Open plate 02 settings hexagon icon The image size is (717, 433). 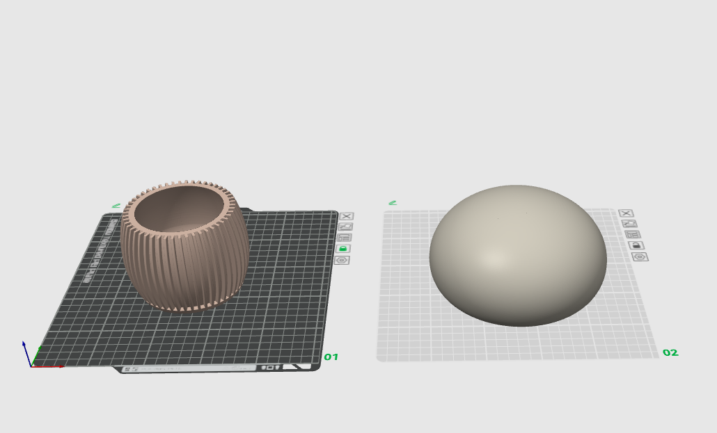pyautogui.click(x=640, y=256)
